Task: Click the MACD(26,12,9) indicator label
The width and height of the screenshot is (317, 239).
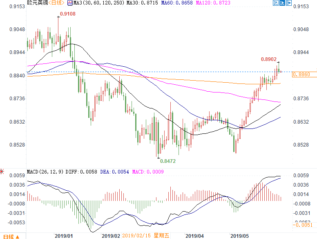Action: coord(45,172)
